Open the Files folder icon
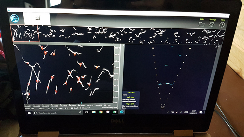This screenshot has height=137, width=244. (x=202, y=24)
